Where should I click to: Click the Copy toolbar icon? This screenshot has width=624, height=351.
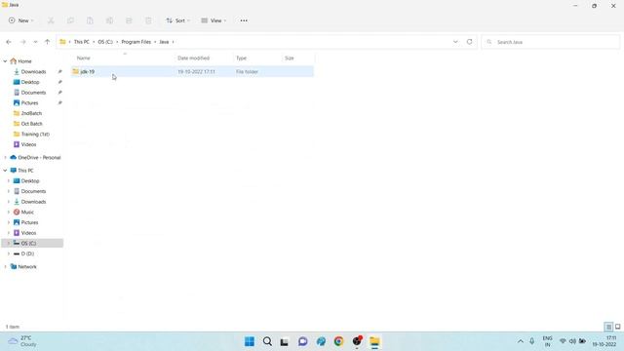[70, 20]
